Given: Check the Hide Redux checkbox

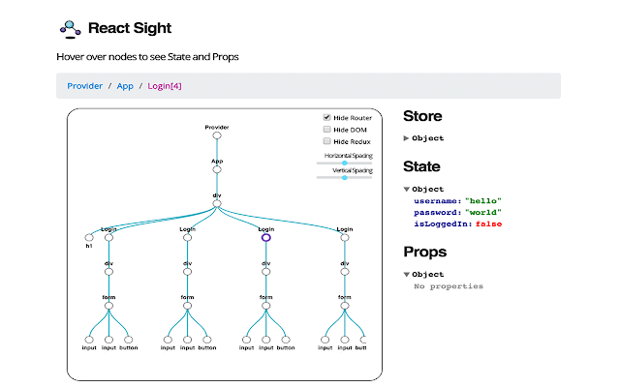Looking at the screenshot, I should click(x=327, y=140).
